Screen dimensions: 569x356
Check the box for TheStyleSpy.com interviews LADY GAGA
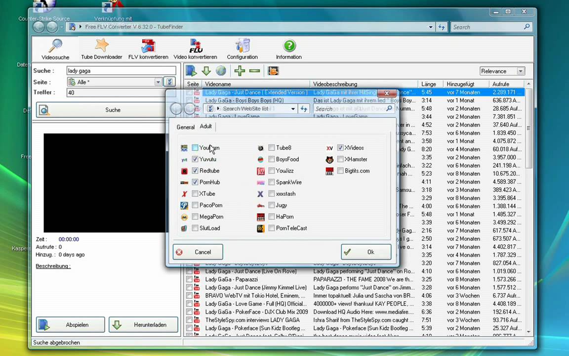coord(190,320)
